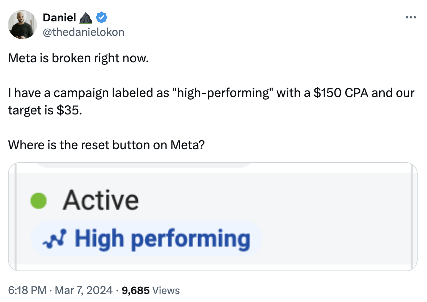Open the three-dot more options menu
Image resolution: width=427 pixels, height=302 pixels.
(x=411, y=17)
